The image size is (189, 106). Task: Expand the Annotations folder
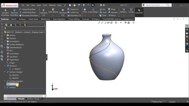point(5,41)
